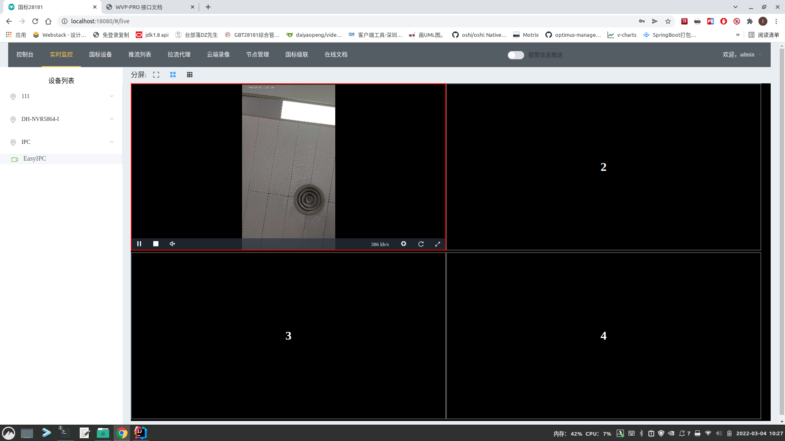Open v-charts bookmark
Screen dimensions: 785x441
tap(622, 35)
